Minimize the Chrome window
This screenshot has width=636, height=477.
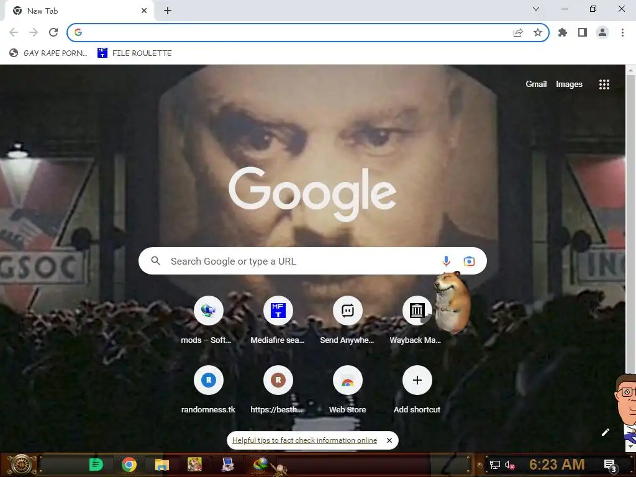565,9
